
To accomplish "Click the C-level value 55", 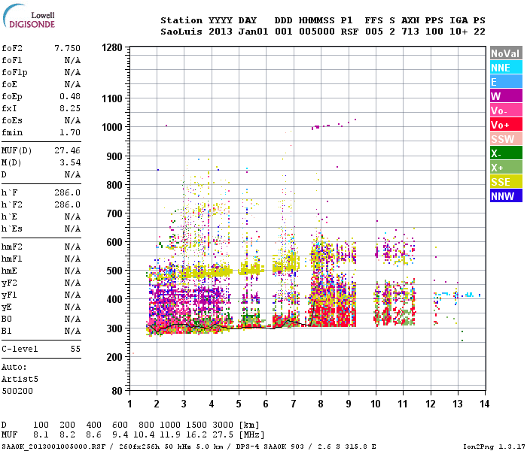I will click(x=75, y=349).
